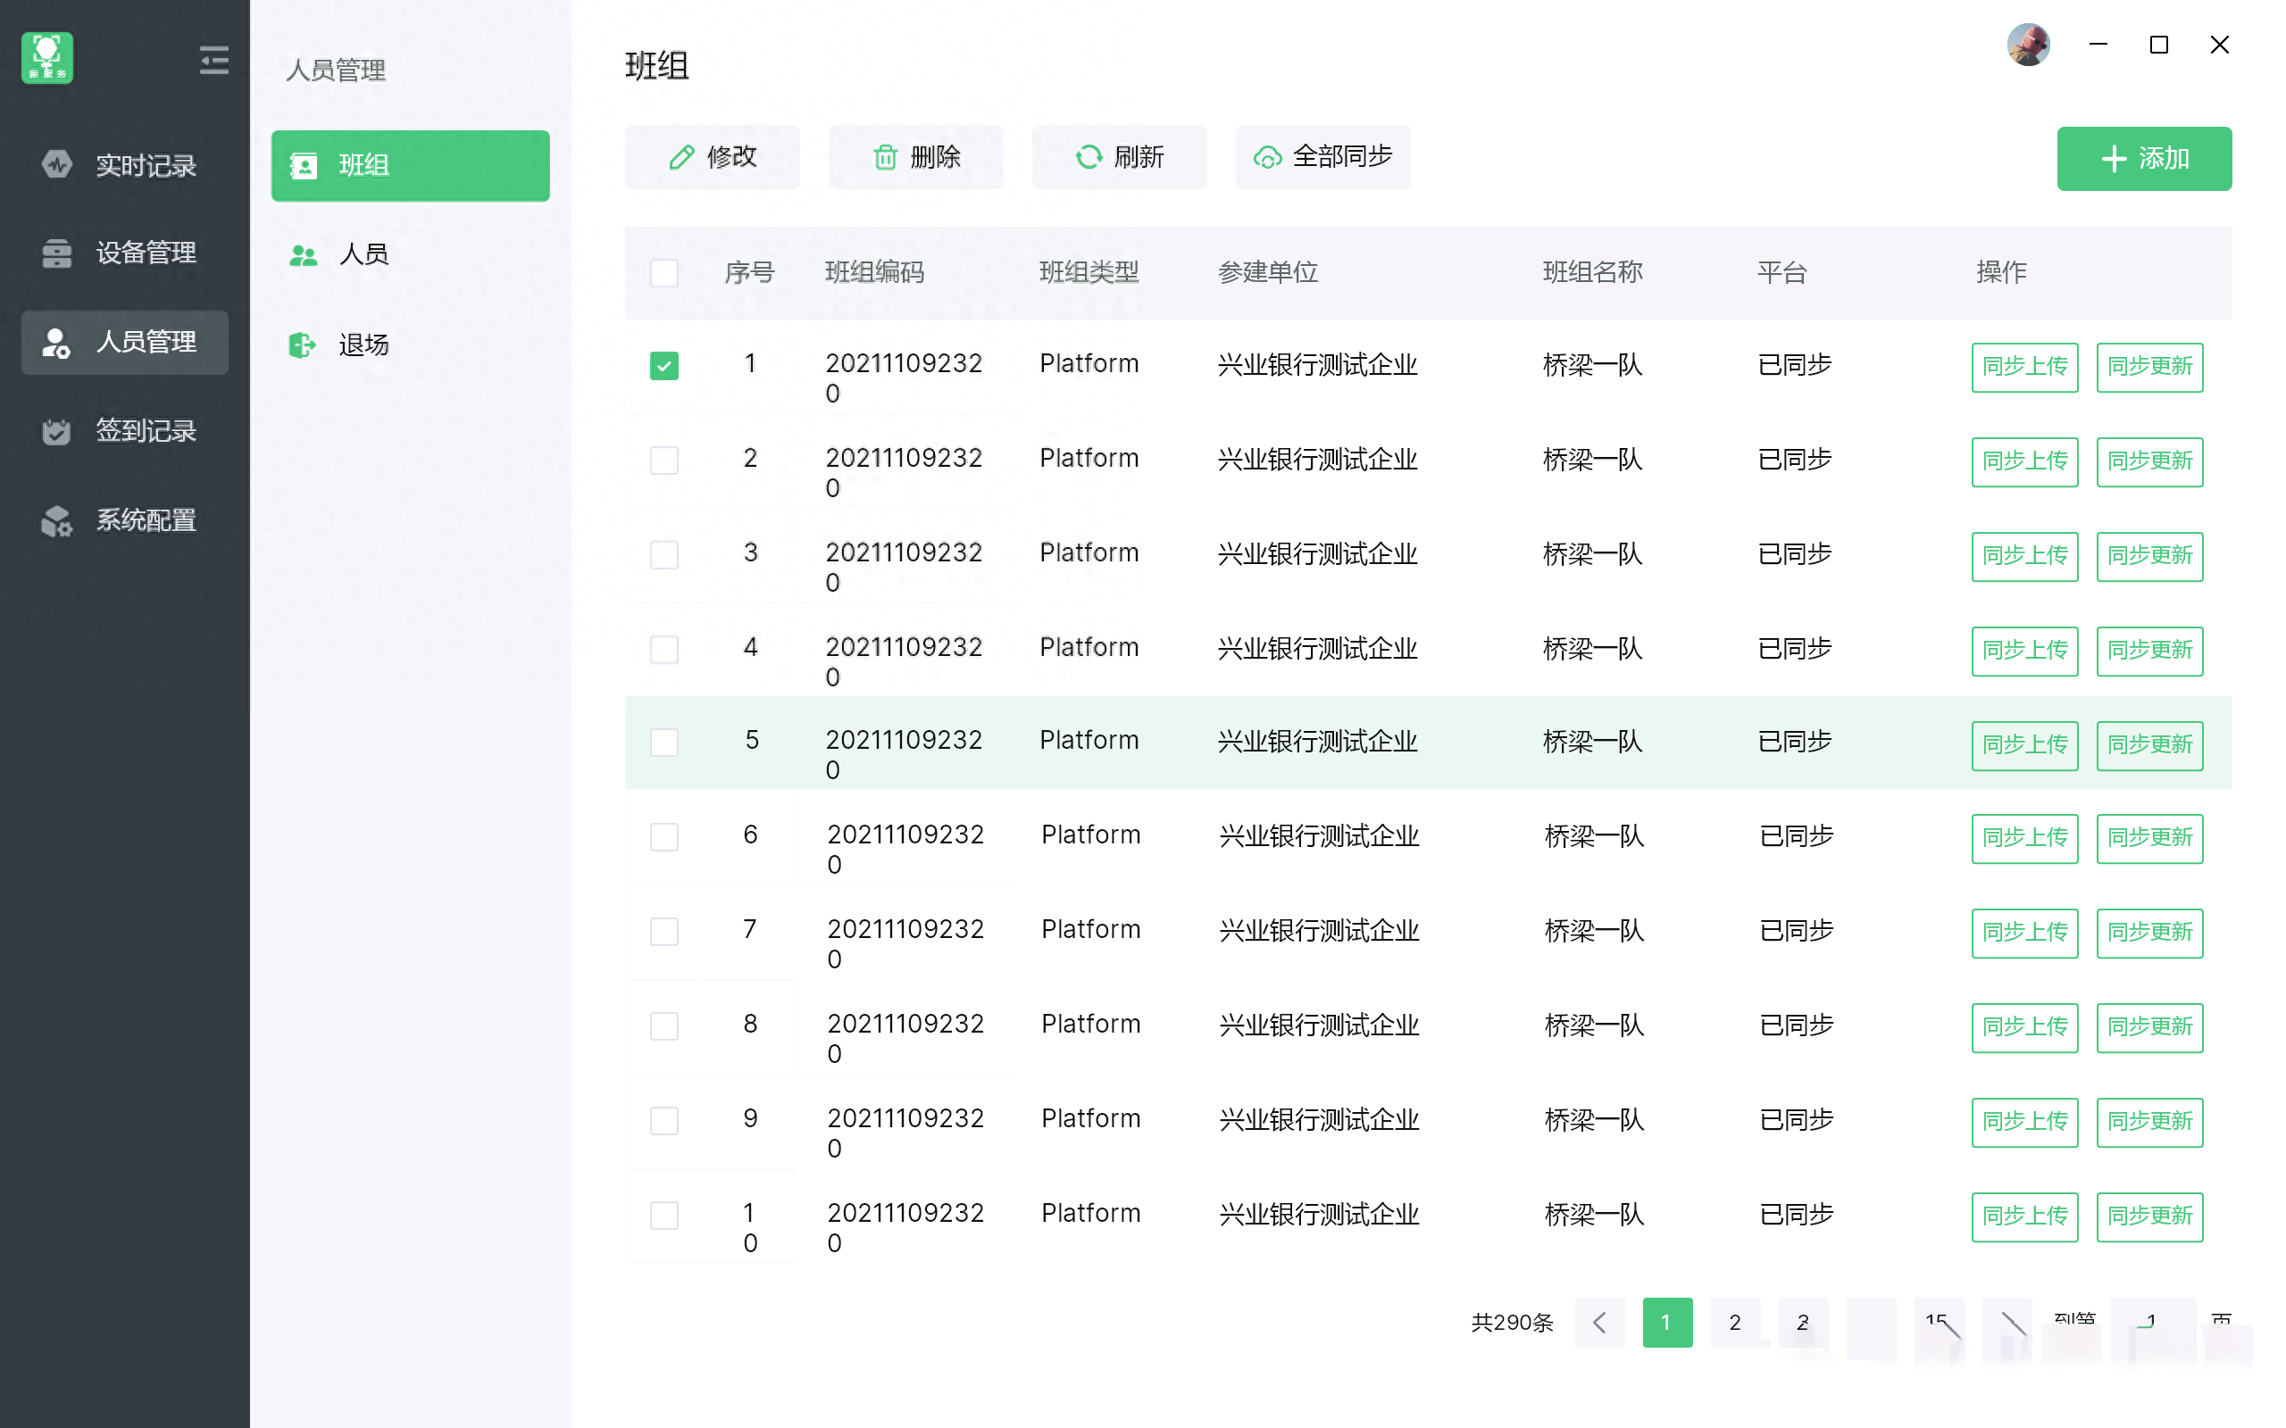Collapse the sidebar with hamburger icon
The width and height of the screenshot is (2286, 1428).
(x=213, y=61)
